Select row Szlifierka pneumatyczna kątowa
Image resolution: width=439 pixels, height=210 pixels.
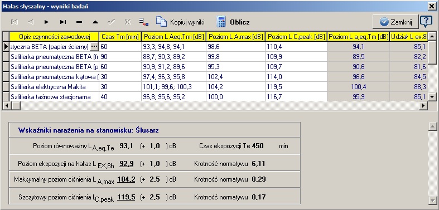coord(54,77)
